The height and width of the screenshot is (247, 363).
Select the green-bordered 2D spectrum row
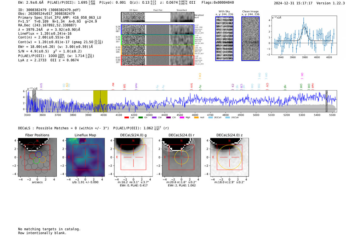pos(157,40)
